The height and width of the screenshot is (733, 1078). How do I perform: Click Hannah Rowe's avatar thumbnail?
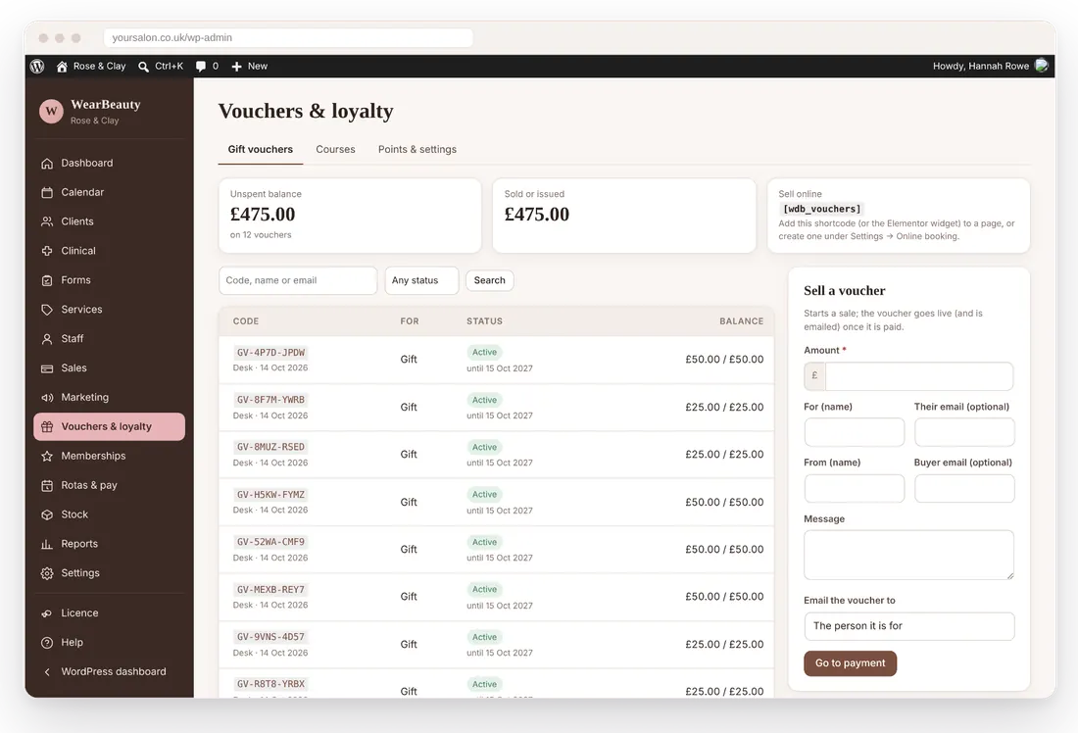pos(1042,66)
